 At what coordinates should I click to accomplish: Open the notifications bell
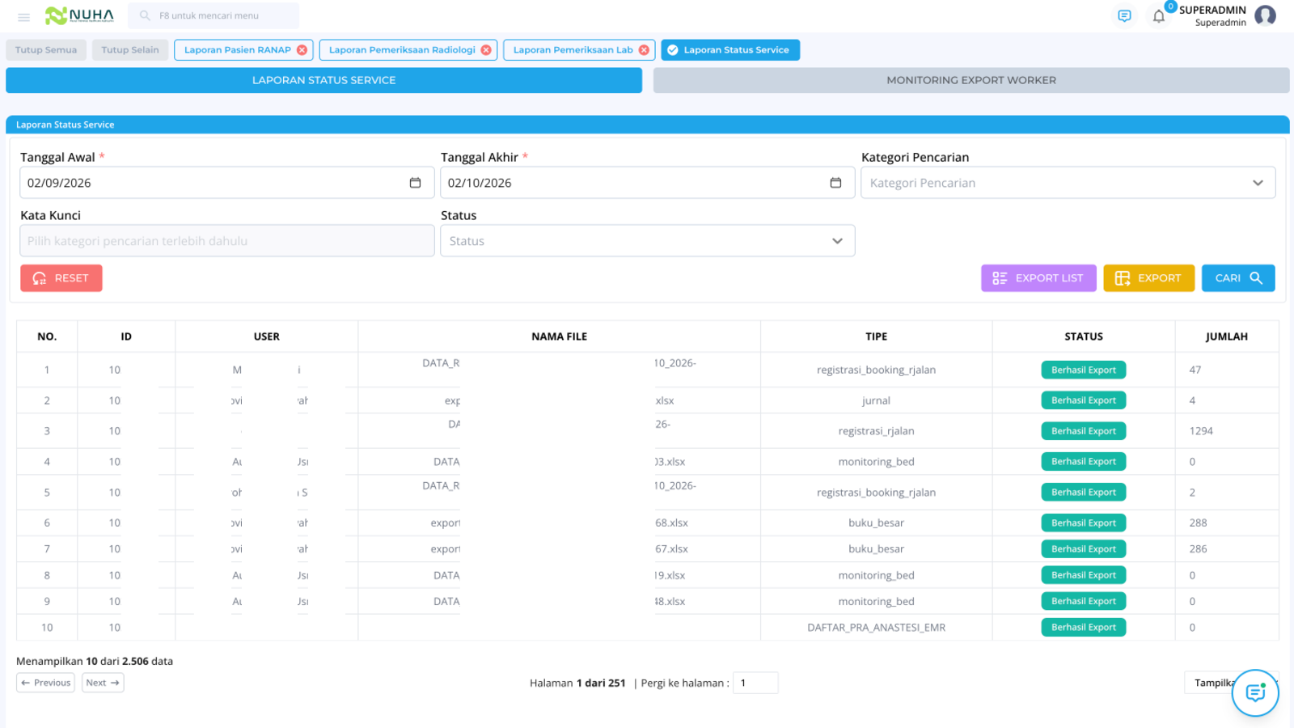coord(1159,16)
